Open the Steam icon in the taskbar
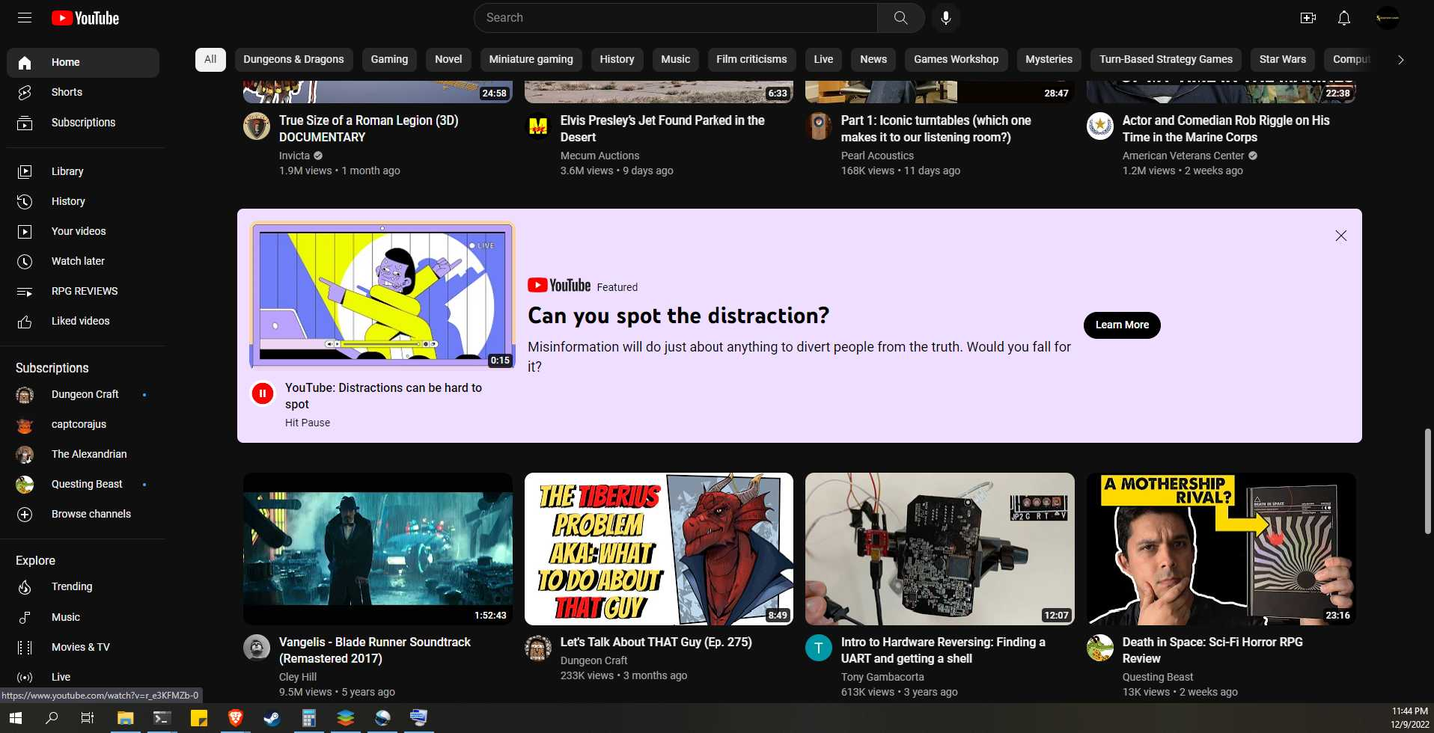 coord(272,718)
